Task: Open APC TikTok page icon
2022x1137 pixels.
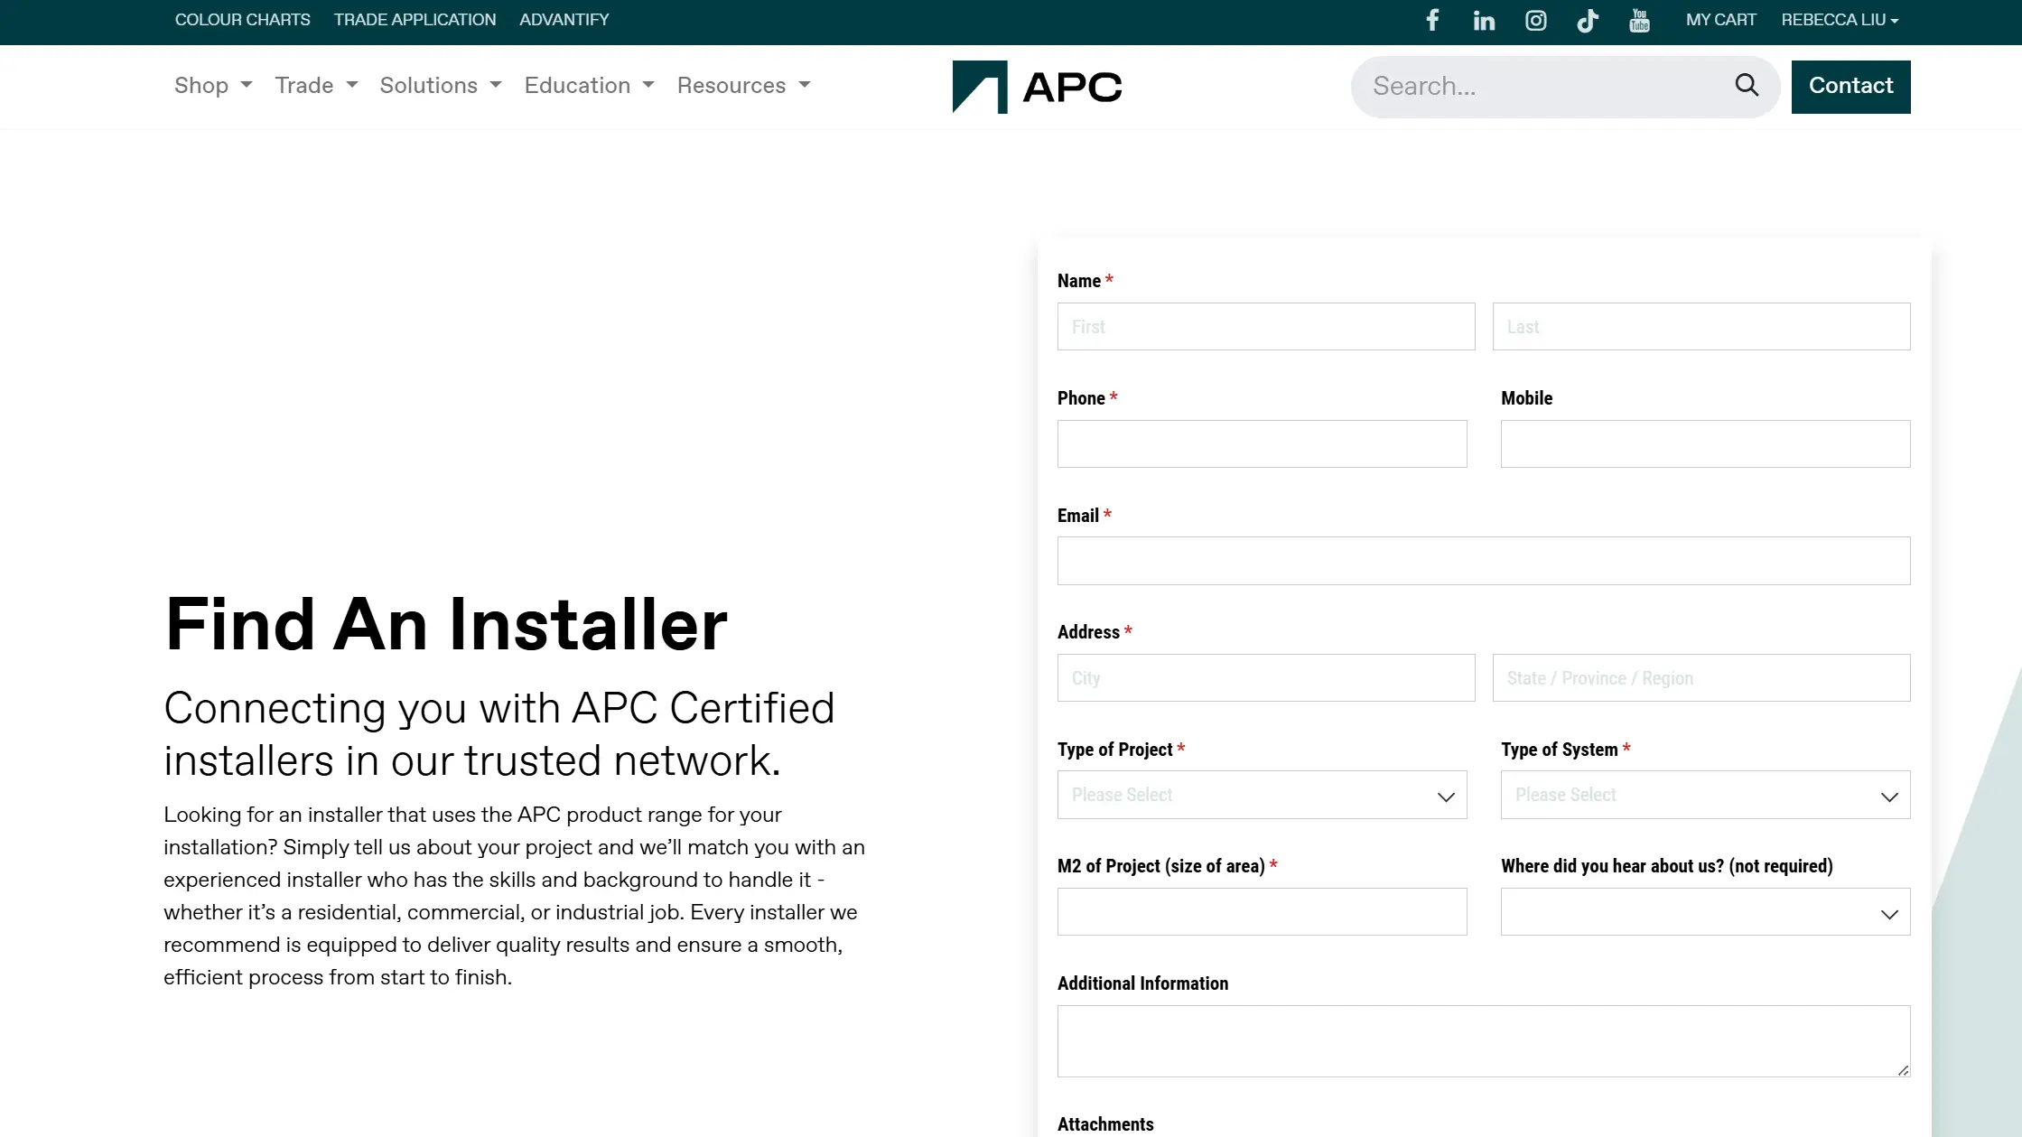Action: click(x=1588, y=20)
